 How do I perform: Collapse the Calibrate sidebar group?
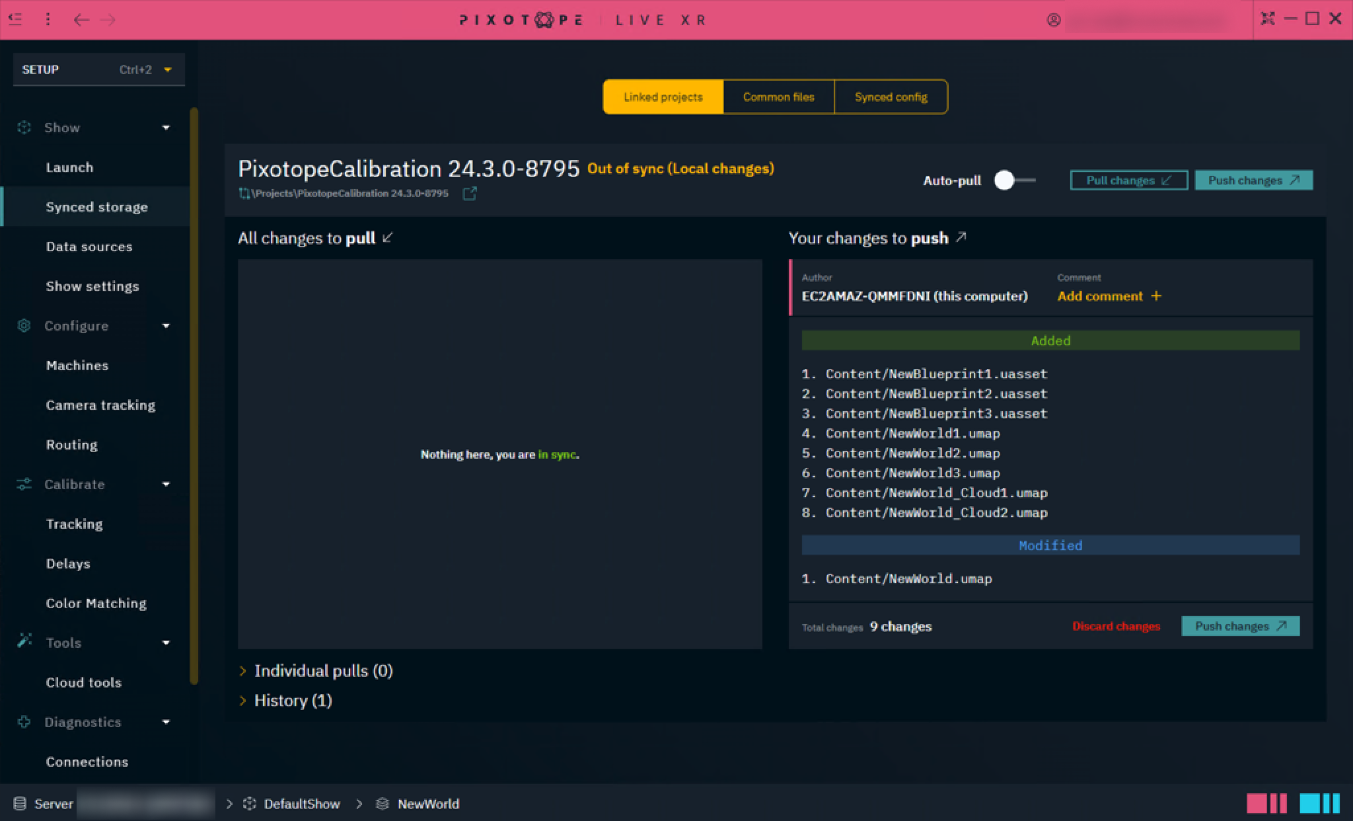tap(166, 485)
